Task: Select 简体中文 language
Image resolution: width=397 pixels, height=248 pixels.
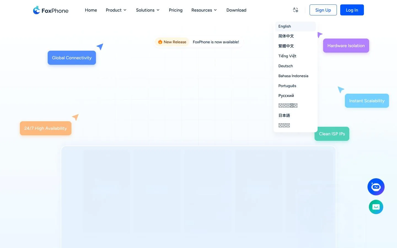Action: coord(296,36)
